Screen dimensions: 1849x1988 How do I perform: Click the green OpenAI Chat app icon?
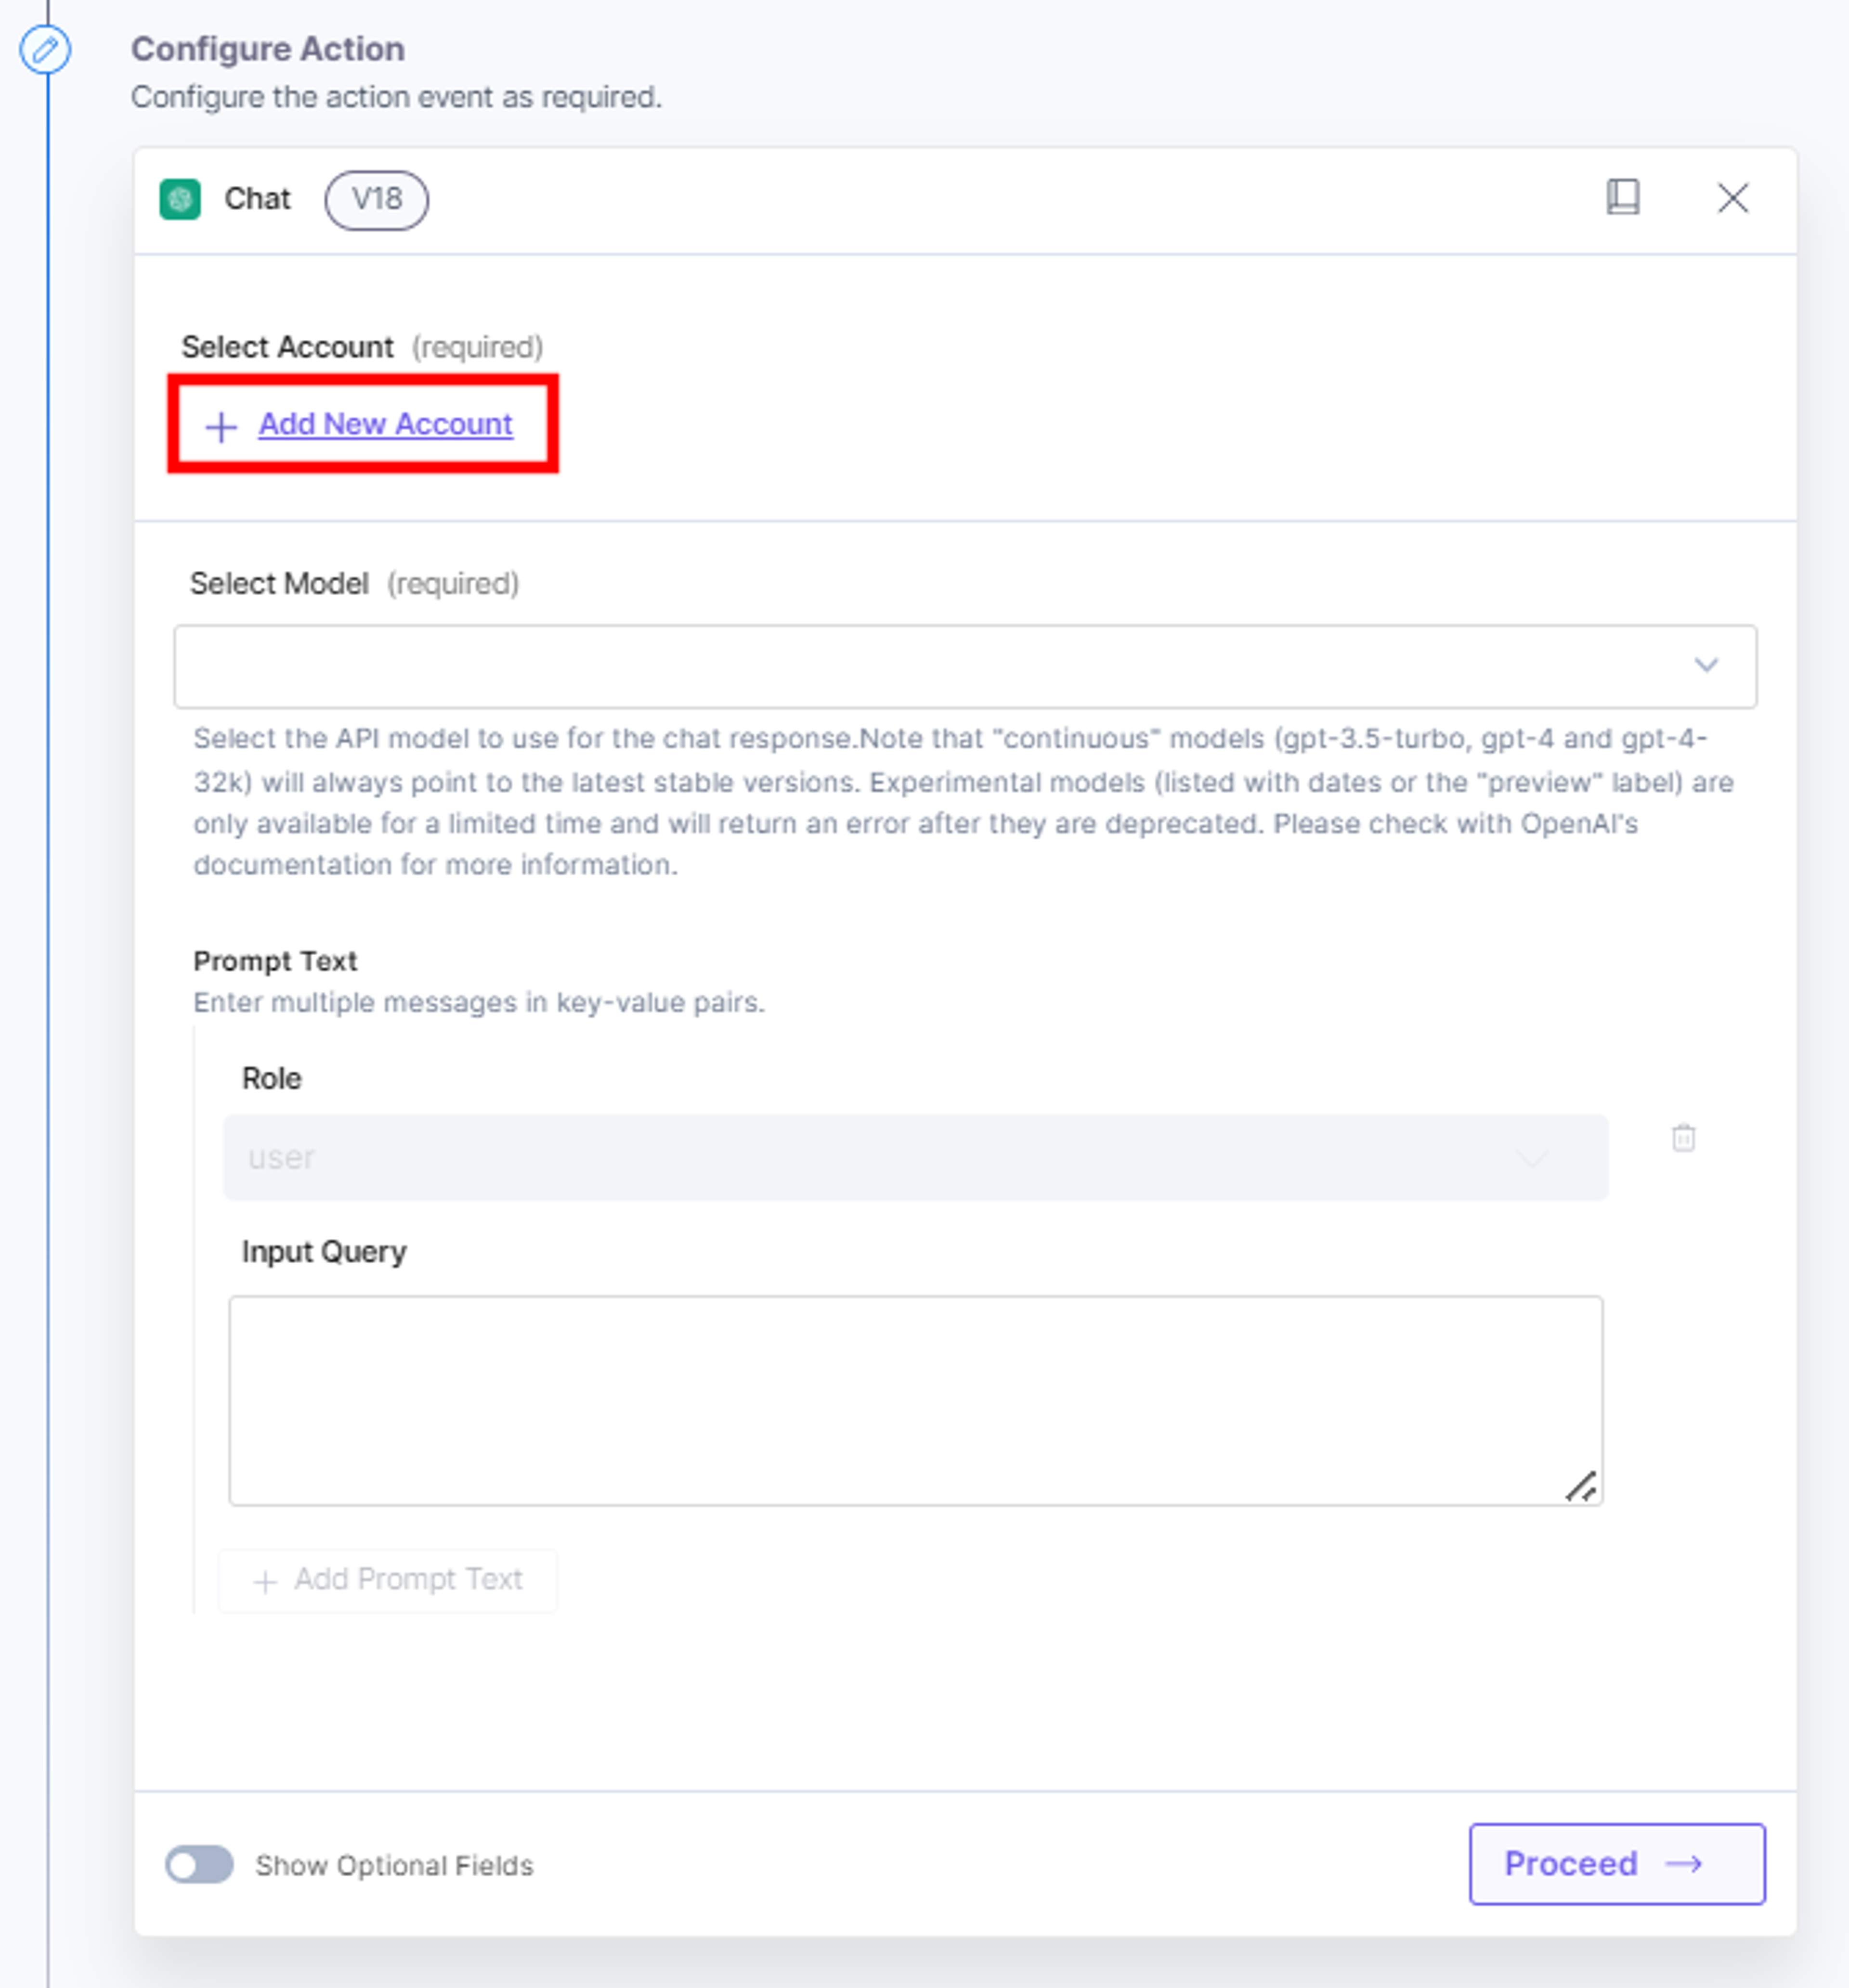click(x=180, y=199)
